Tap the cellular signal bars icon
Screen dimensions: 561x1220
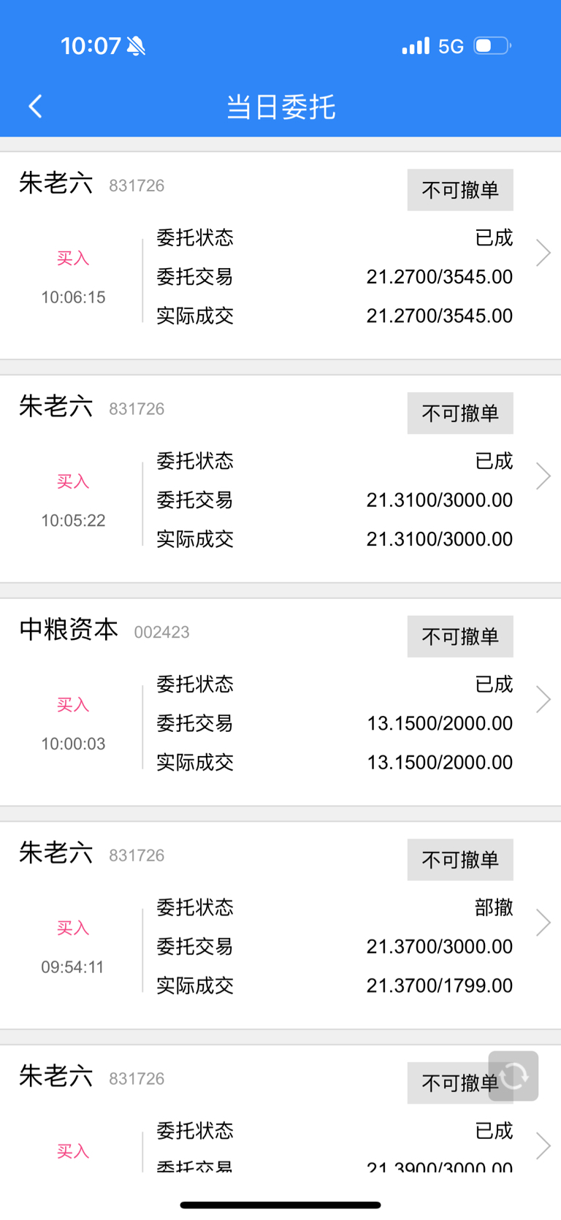[x=416, y=46]
